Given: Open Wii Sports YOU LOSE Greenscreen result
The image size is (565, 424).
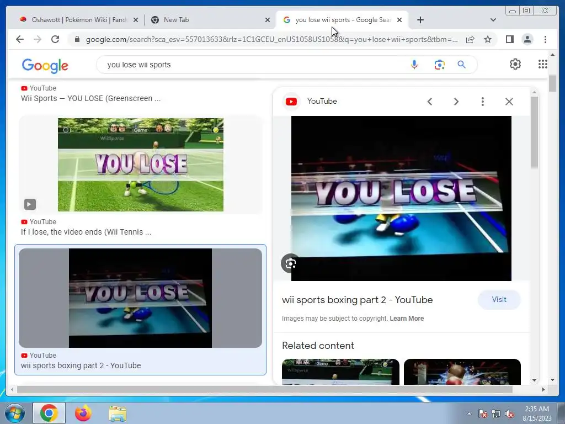Looking at the screenshot, I should [91, 98].
